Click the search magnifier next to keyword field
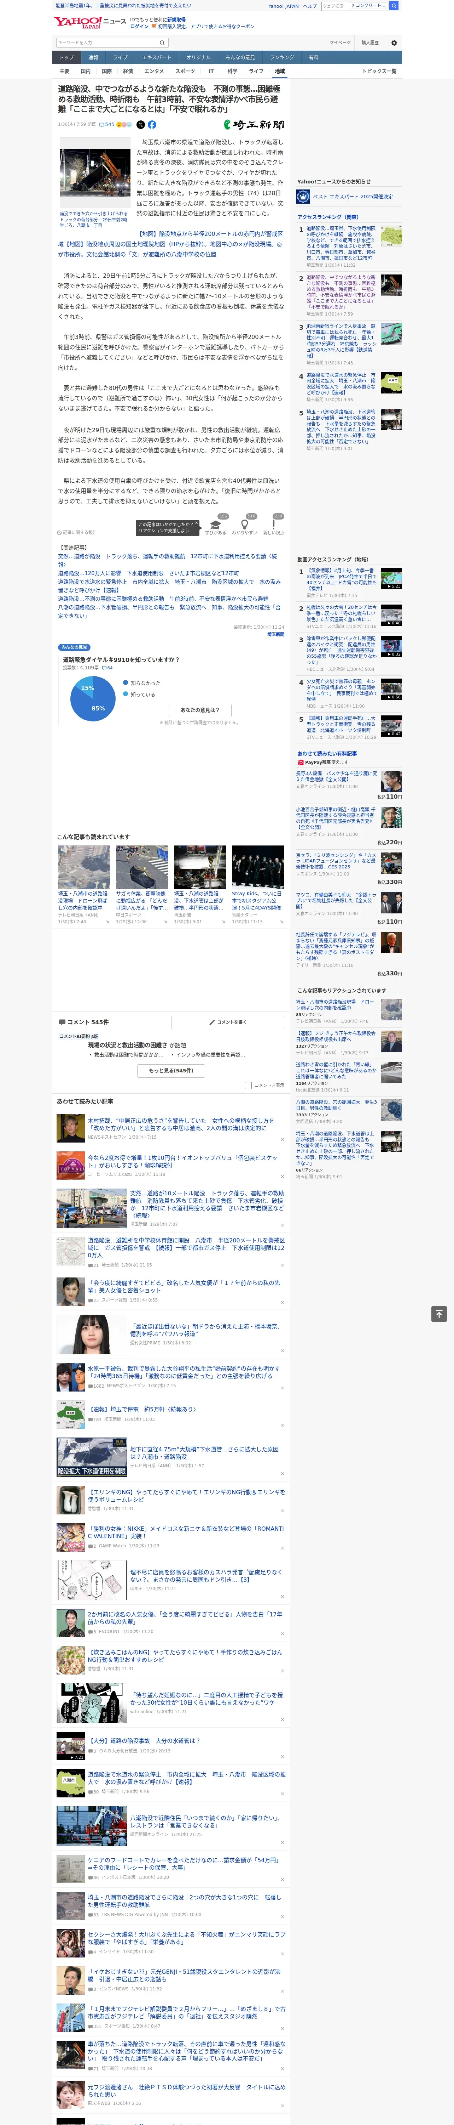 click(x=162, y=43)
